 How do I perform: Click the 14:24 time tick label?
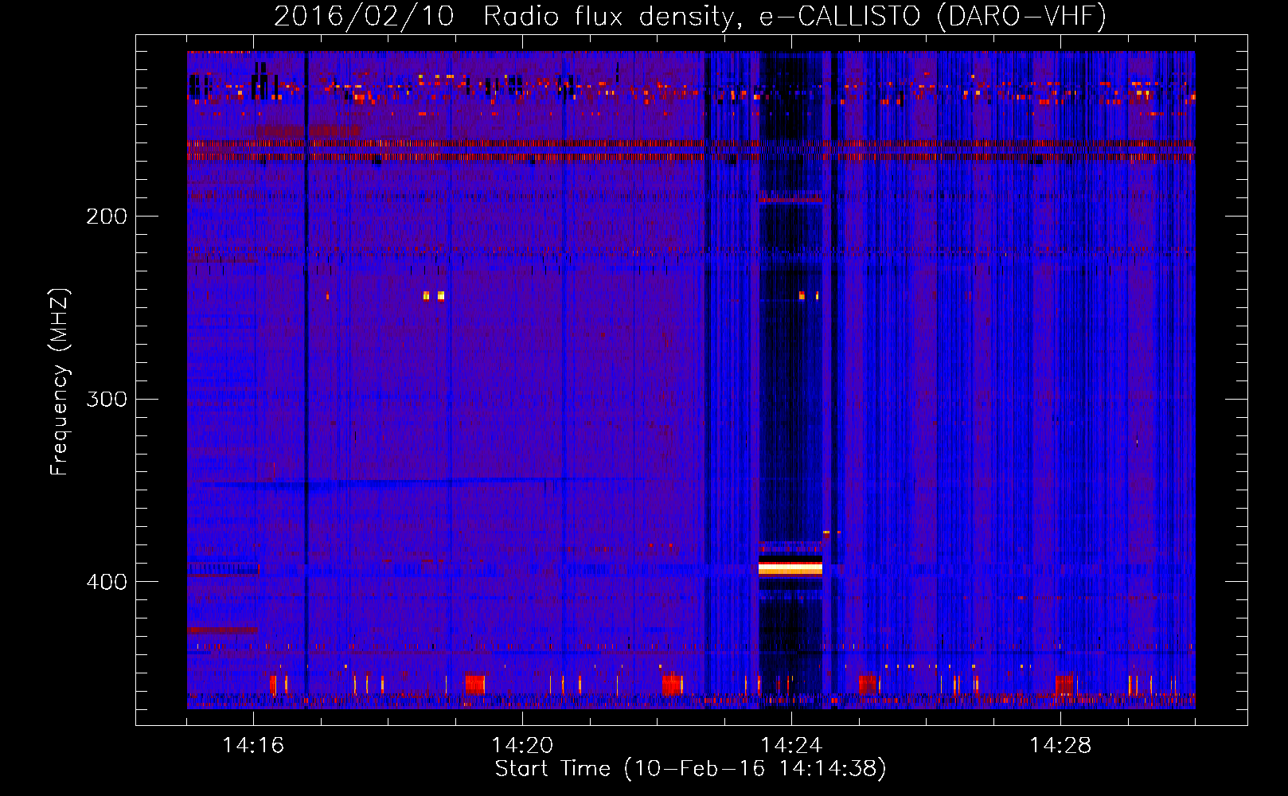tap(791, 745)
